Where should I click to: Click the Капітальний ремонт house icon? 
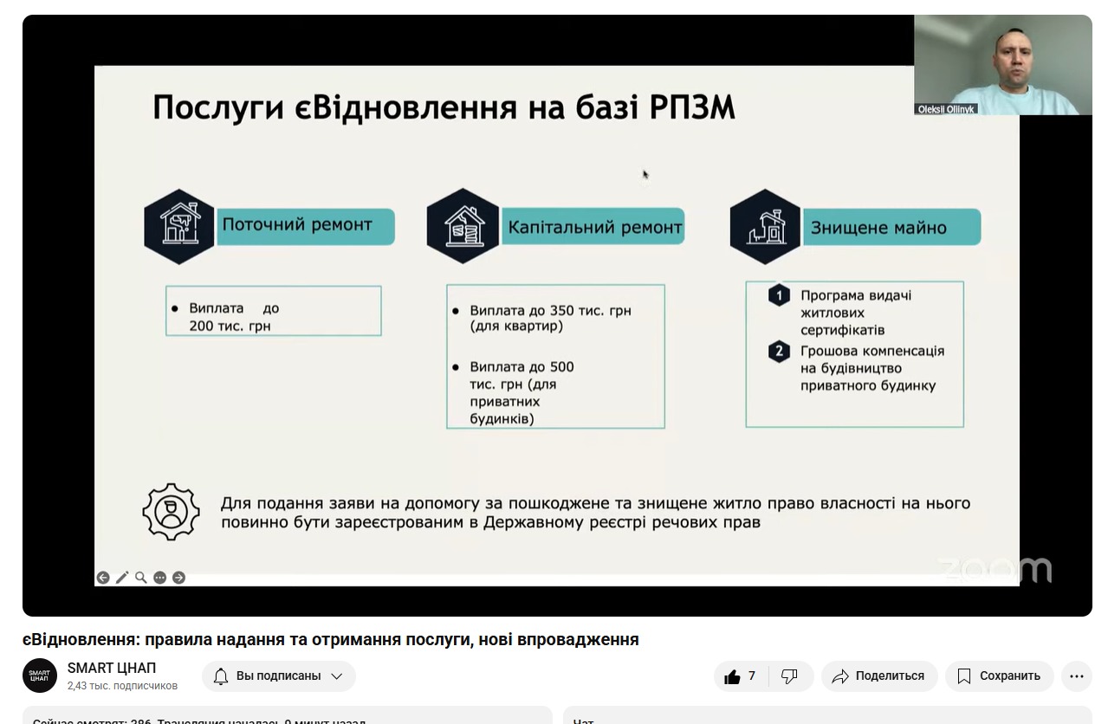pos(463,227)
